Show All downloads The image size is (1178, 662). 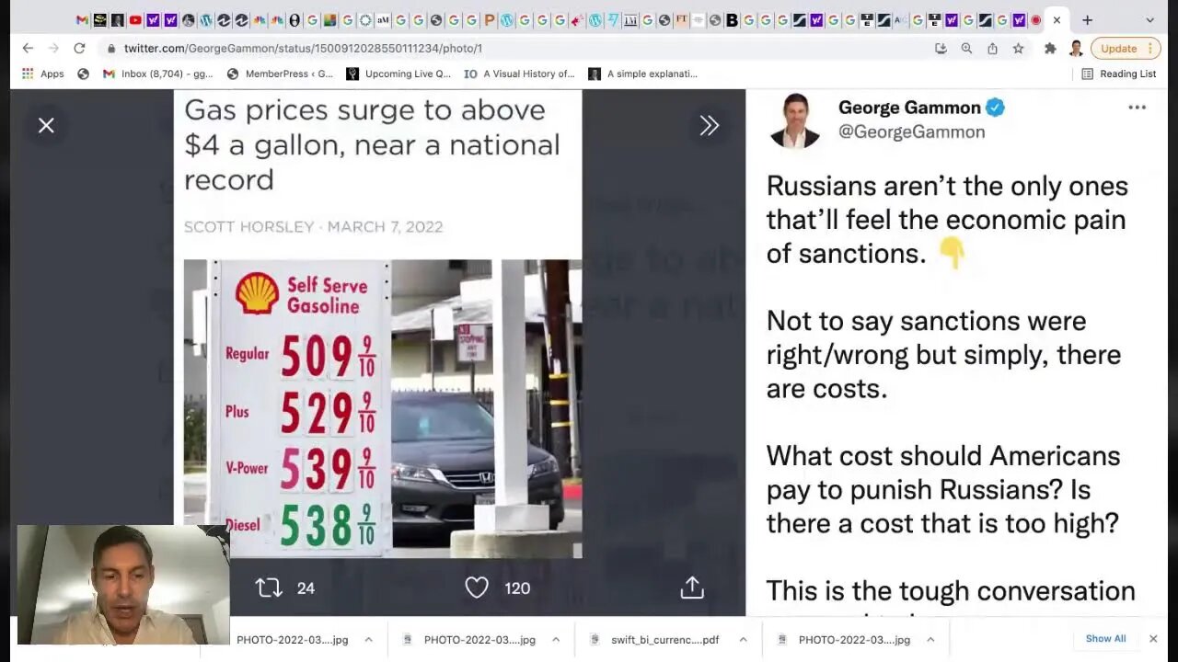coord(1105,639)
